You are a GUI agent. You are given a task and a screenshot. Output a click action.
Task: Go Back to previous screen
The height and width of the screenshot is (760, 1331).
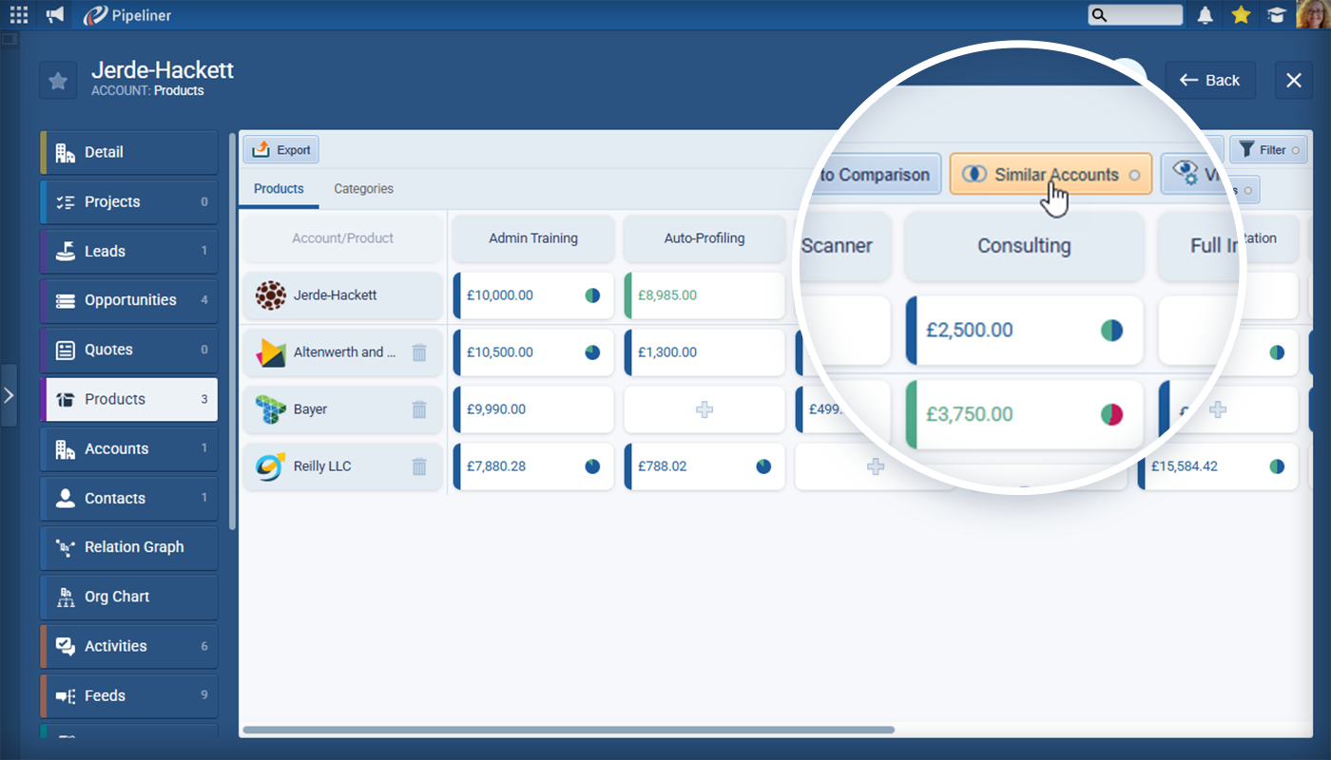(1210, 81)
